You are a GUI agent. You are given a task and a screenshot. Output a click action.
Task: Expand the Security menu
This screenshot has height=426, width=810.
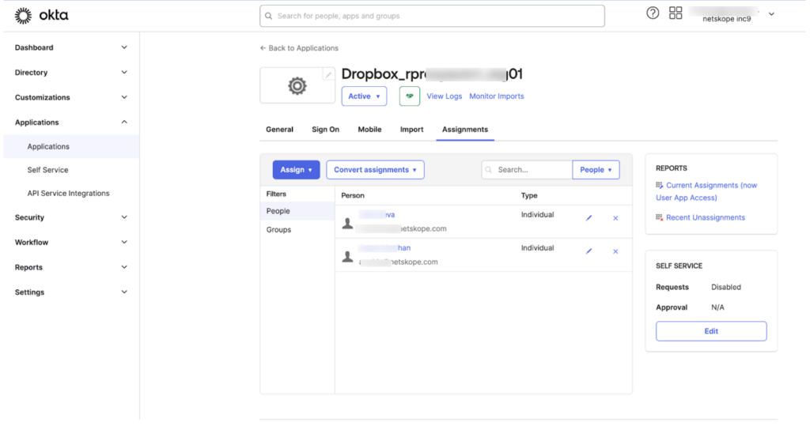point(124,217)
